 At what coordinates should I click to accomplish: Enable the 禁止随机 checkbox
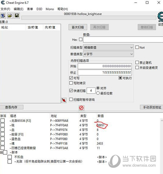(137, 63)
